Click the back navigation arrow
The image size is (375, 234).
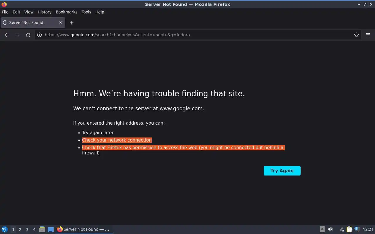(x=7, y=35)
